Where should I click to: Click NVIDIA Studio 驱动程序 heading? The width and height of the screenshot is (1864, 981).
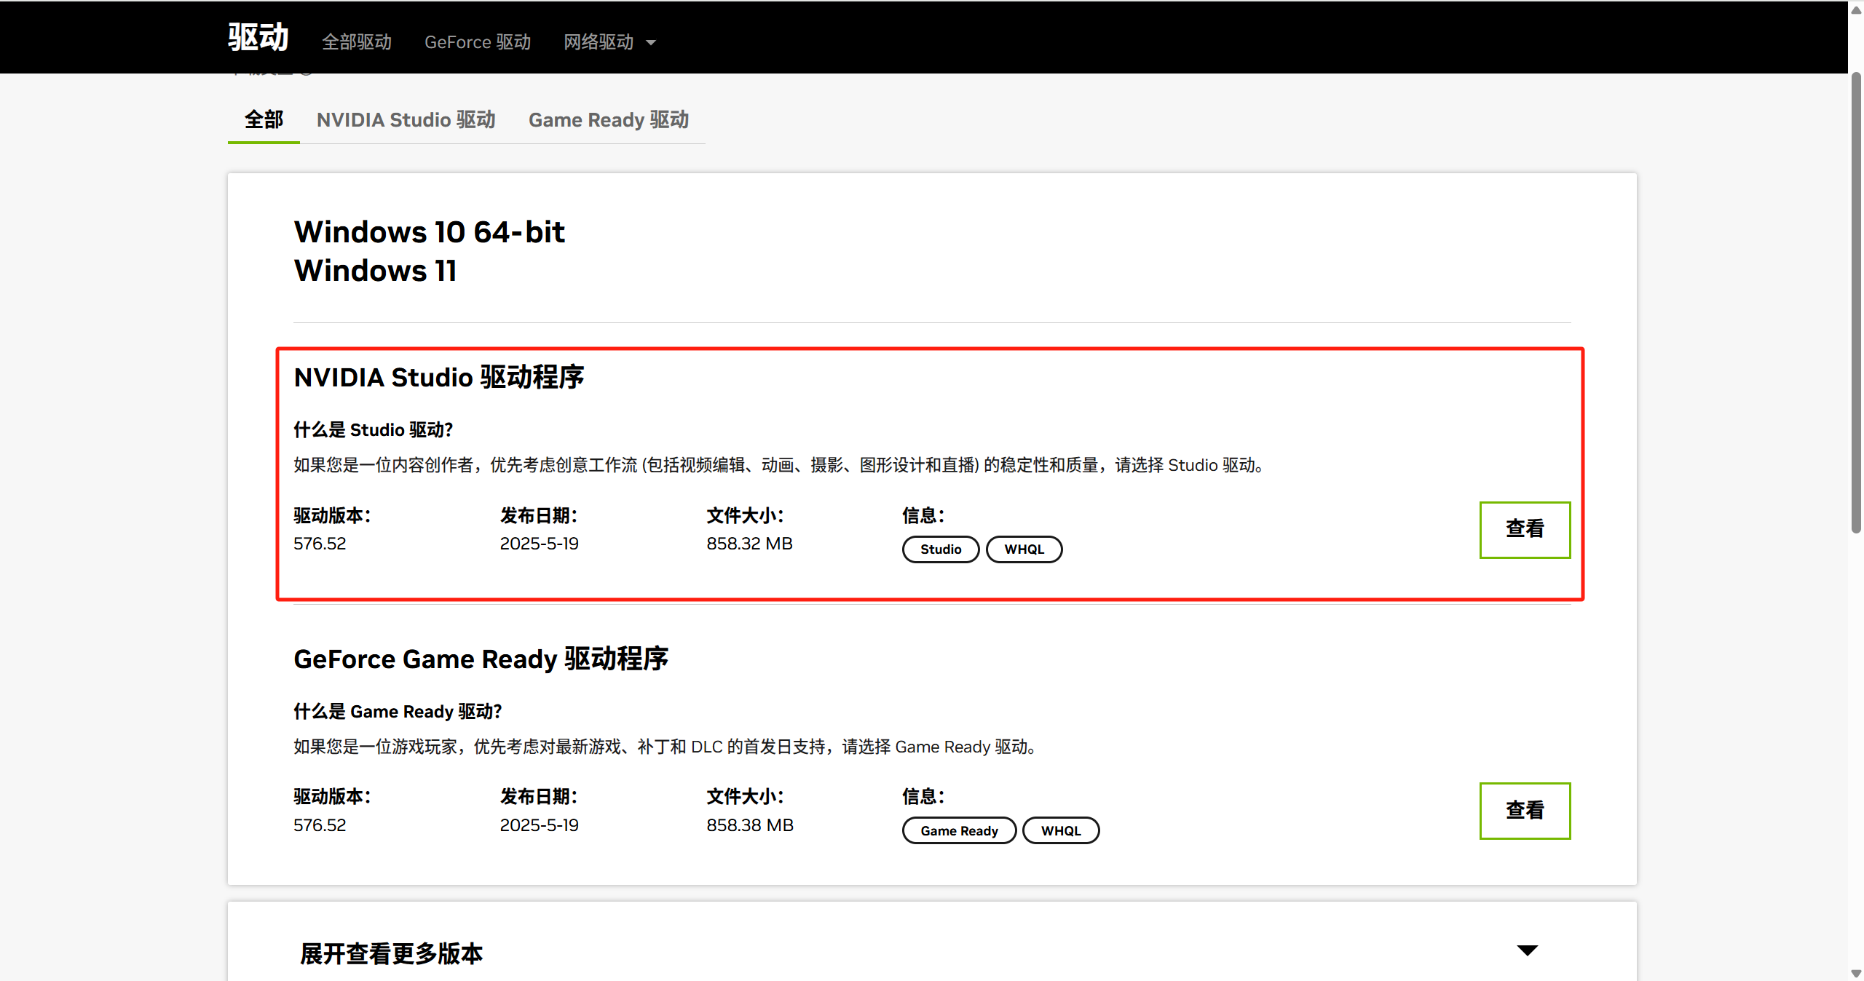[438, 378]
